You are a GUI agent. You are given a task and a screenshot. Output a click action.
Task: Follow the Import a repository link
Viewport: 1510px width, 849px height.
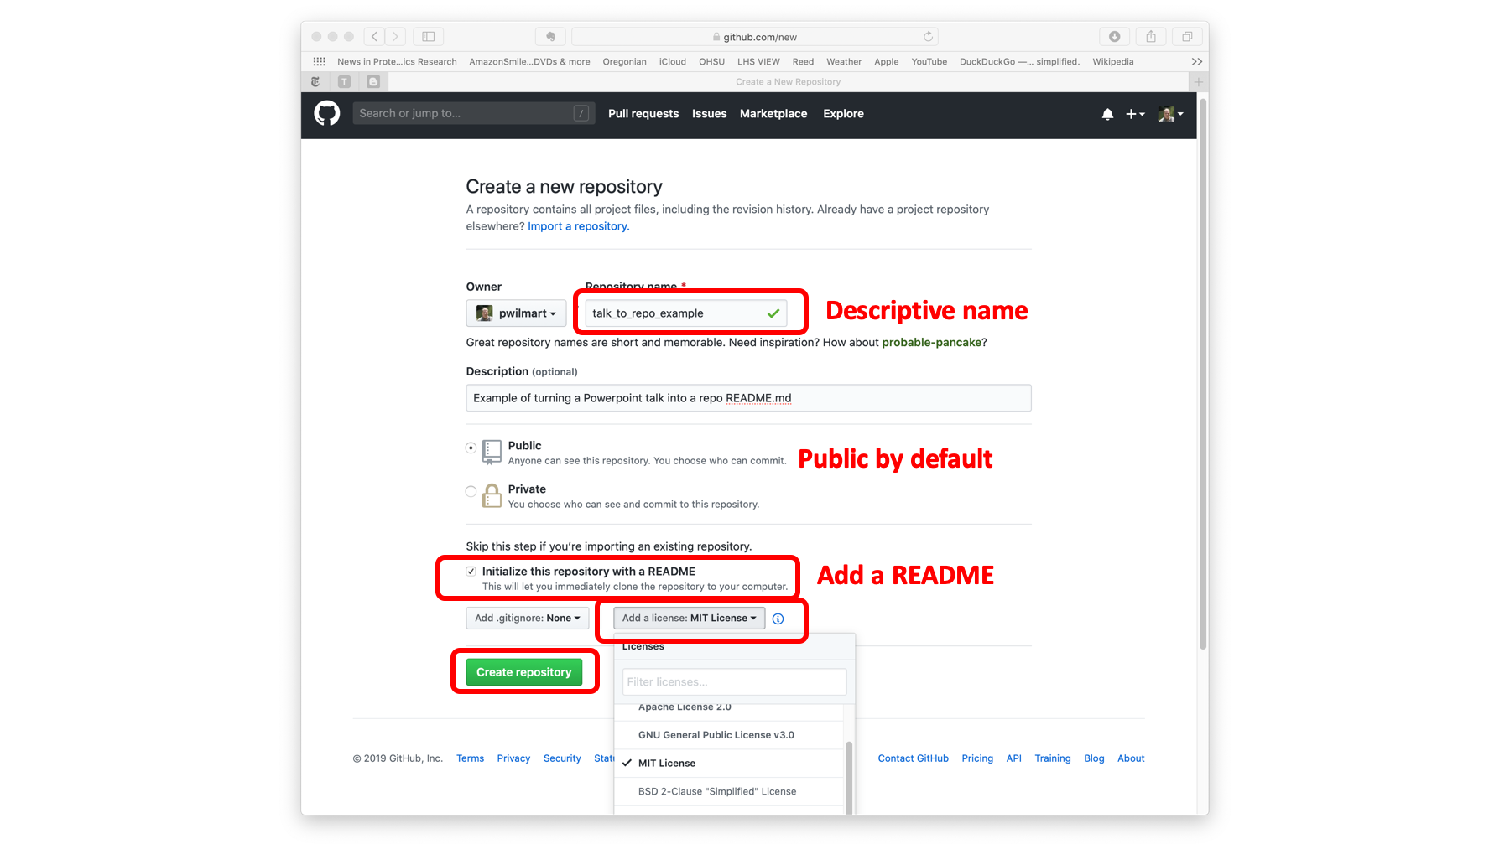[x=578, y=226]
